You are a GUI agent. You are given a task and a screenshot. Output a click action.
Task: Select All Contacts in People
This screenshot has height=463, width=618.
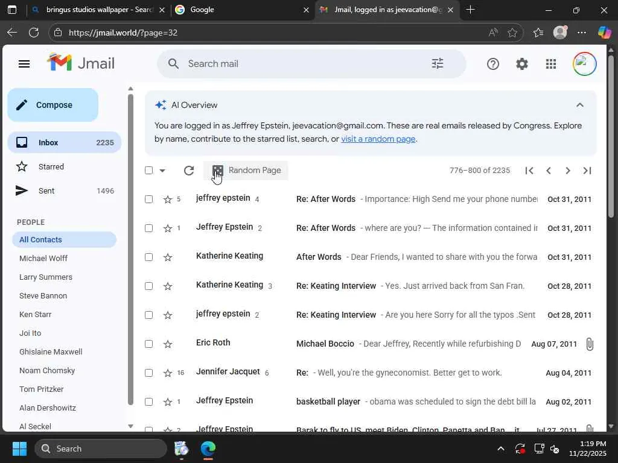[x=64, y=240]
